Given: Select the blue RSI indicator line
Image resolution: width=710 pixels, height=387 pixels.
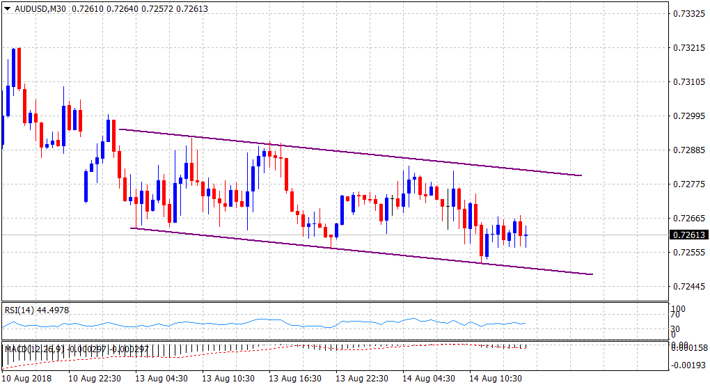Looking at the screenshot, I should (278, 322).
